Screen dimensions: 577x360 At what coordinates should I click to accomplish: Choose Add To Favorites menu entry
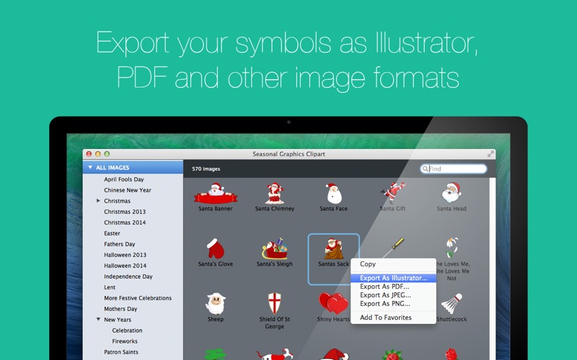pyautogui.click(x=393, y=318)
